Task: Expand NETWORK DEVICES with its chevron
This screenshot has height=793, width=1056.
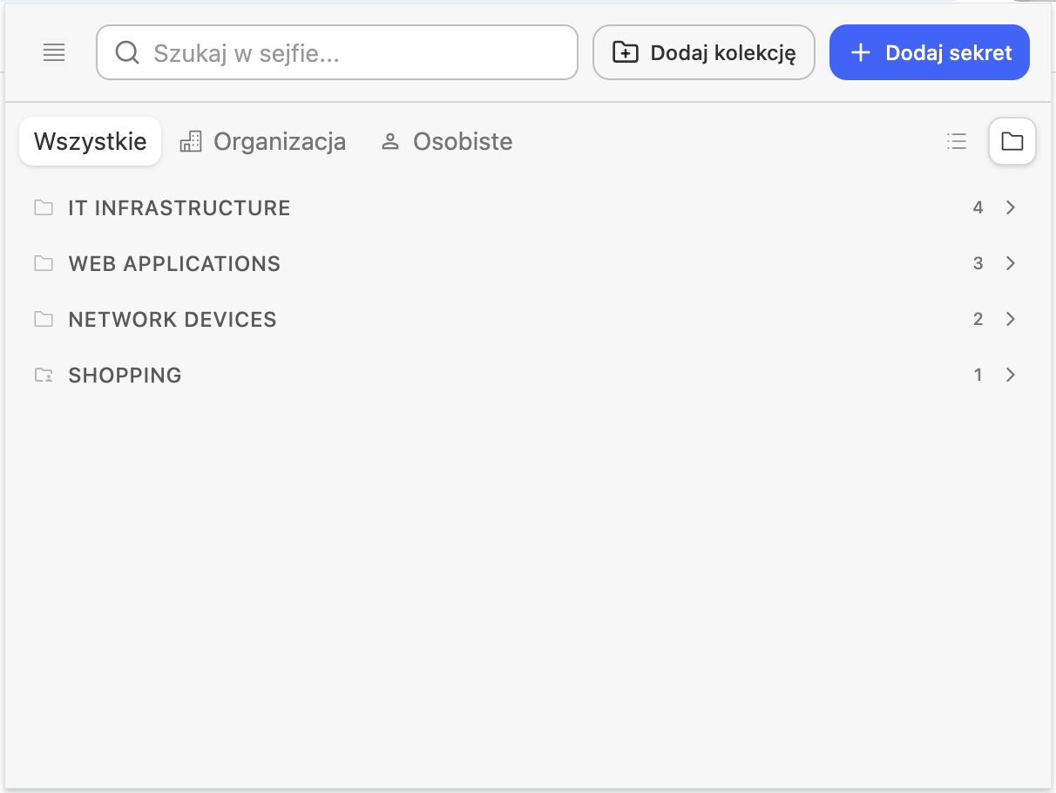Action: pos(1011,319)
